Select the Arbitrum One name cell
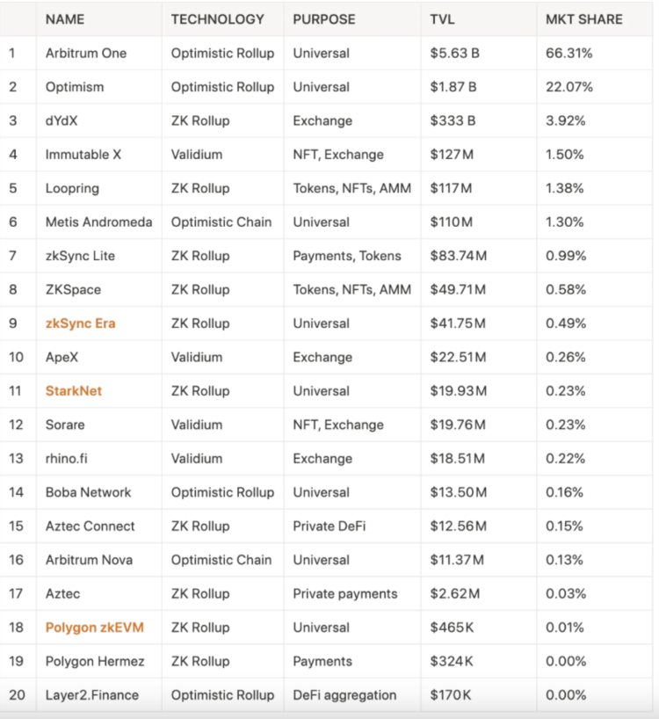 pos(86,53)
